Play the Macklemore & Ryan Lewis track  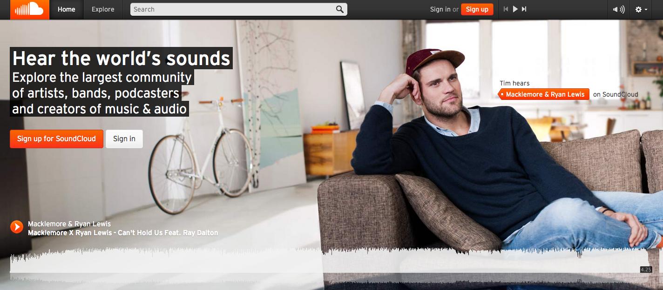(17, 226)
